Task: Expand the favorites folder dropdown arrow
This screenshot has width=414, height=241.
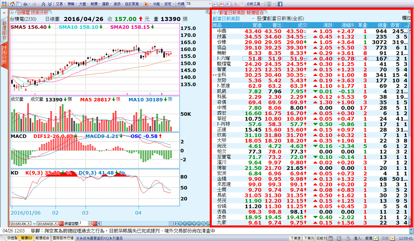Action: 150,4
